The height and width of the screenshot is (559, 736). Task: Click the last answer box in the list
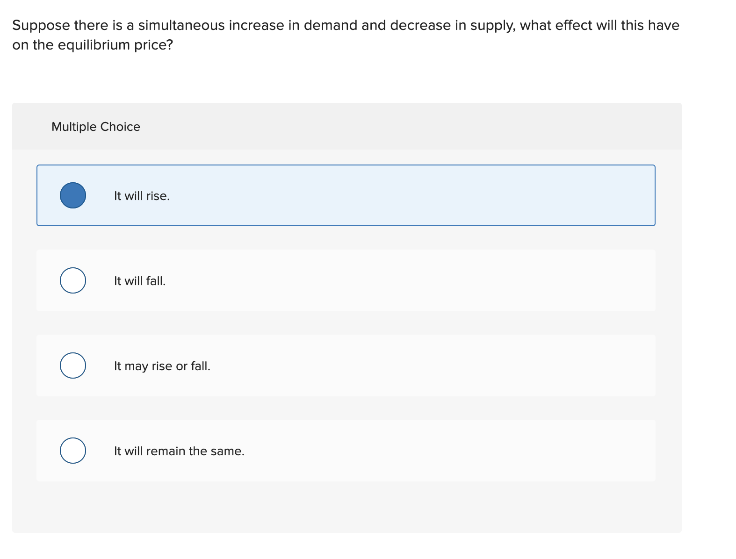coord(346,451)
